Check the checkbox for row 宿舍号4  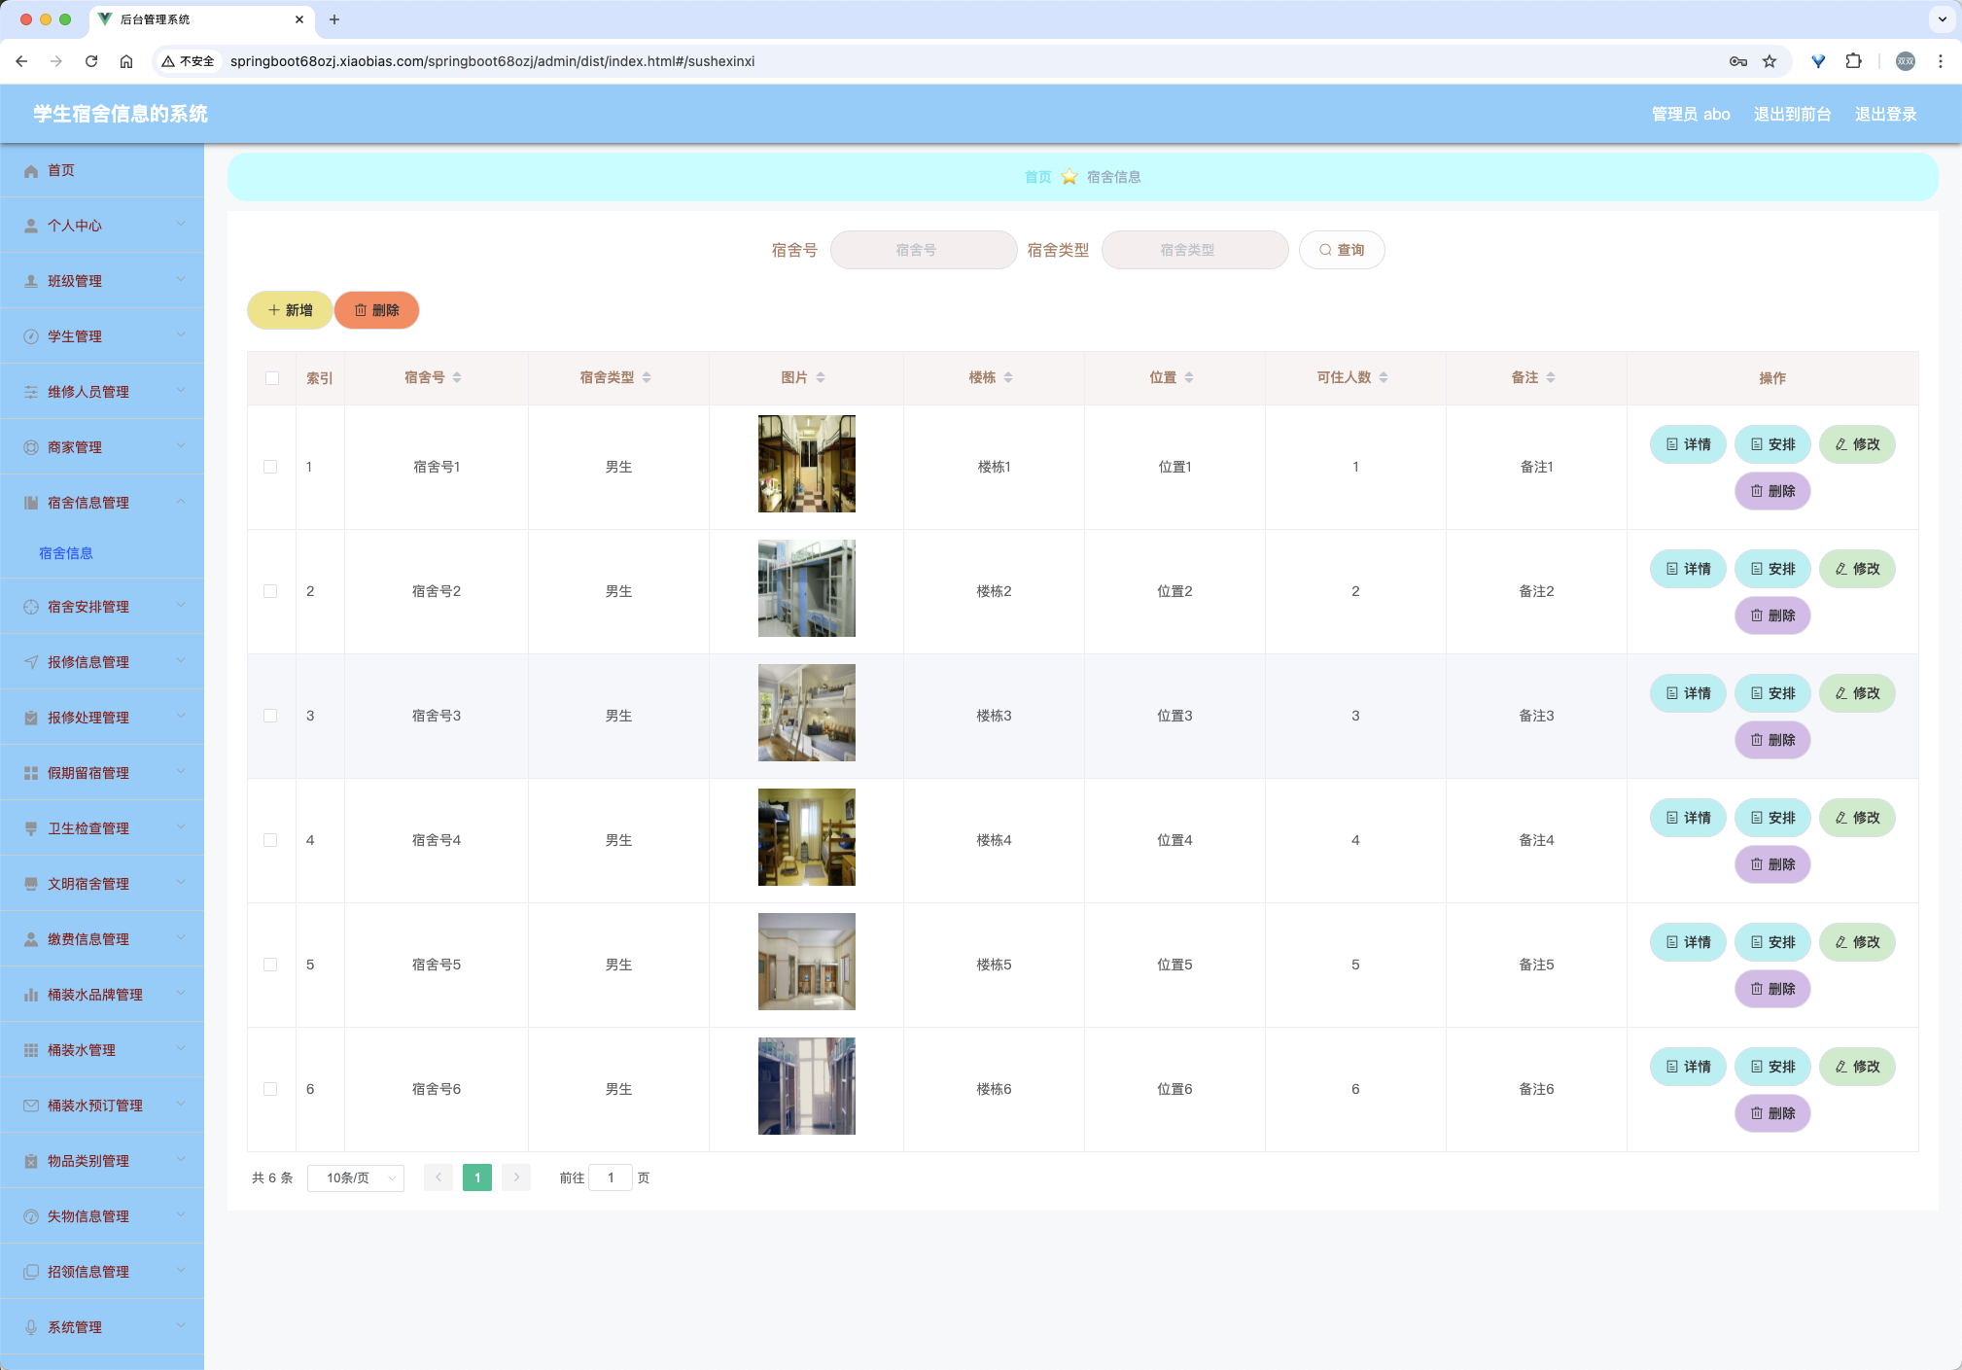pyautogui.click(x=270, y=840)
